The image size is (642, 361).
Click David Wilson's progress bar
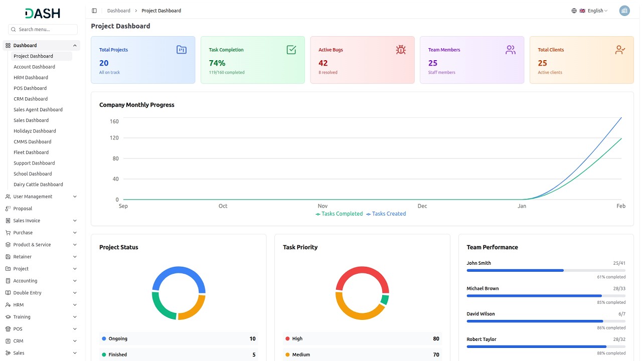click(546, 321)
